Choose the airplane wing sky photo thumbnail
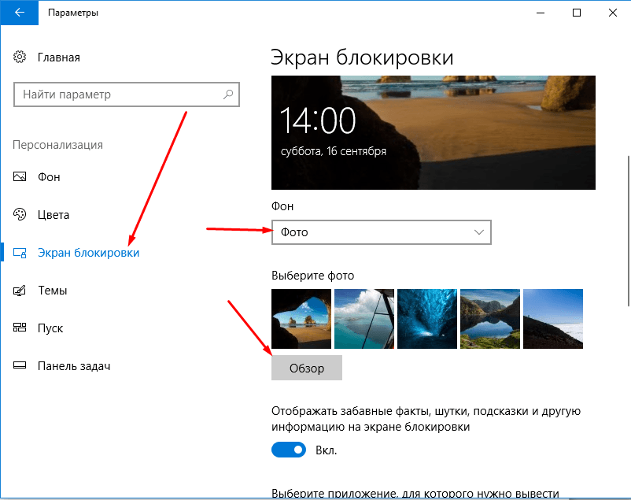This screenshot has width=631, height=500. coord(364,319)
